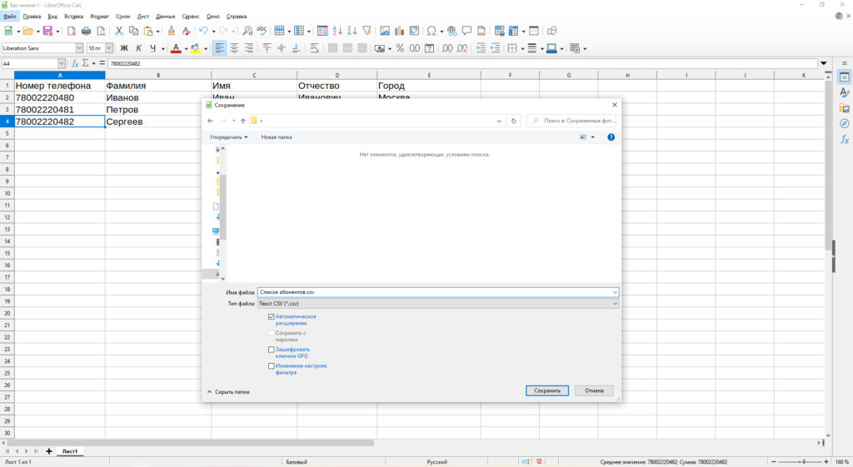Open the 'Тип файла' dropdown

[437, 304]
